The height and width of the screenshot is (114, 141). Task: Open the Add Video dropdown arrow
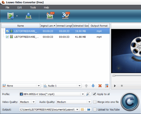coord(17,16)
